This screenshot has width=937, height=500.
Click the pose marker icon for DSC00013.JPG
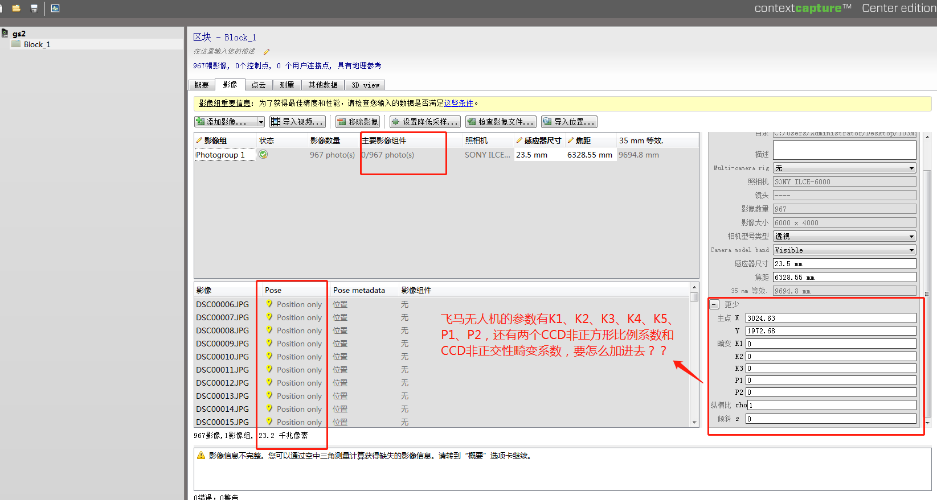point(269,395)
